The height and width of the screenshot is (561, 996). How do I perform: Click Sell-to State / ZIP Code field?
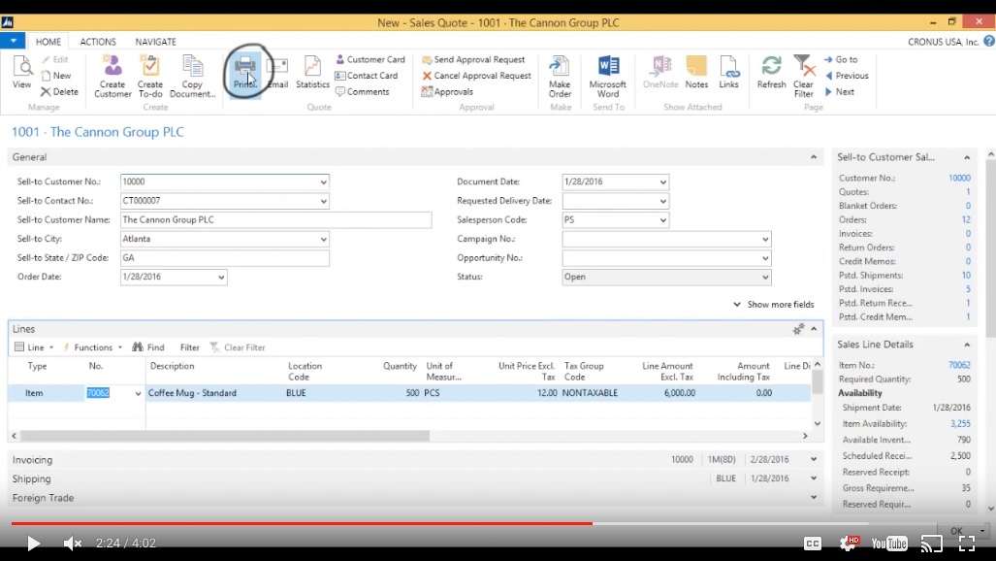click(x=225, y=258)
